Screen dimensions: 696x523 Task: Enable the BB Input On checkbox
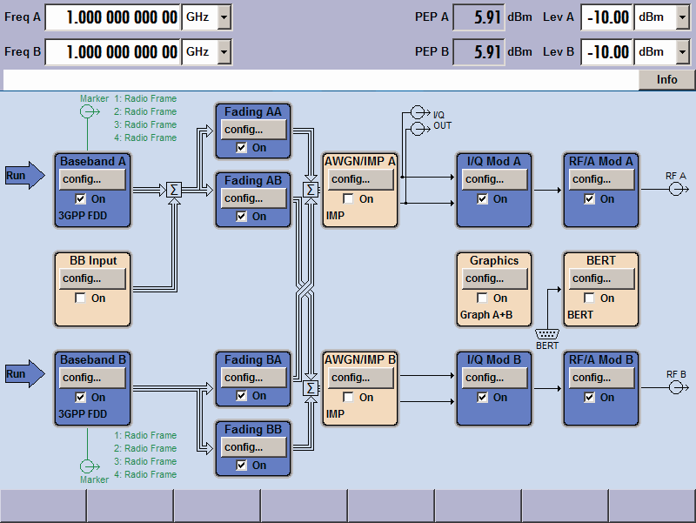pos(80,298)
